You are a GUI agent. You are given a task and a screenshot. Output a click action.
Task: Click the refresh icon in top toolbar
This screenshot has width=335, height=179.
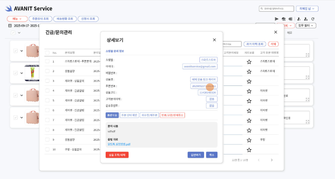pyautogui.click(x=313, y=19)
